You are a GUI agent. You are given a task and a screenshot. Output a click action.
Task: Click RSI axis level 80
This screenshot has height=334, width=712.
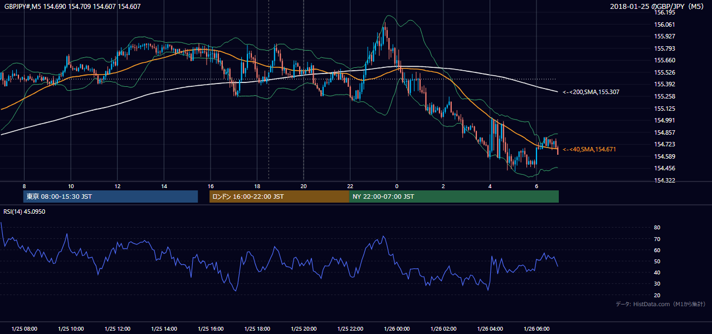point(657,228)
